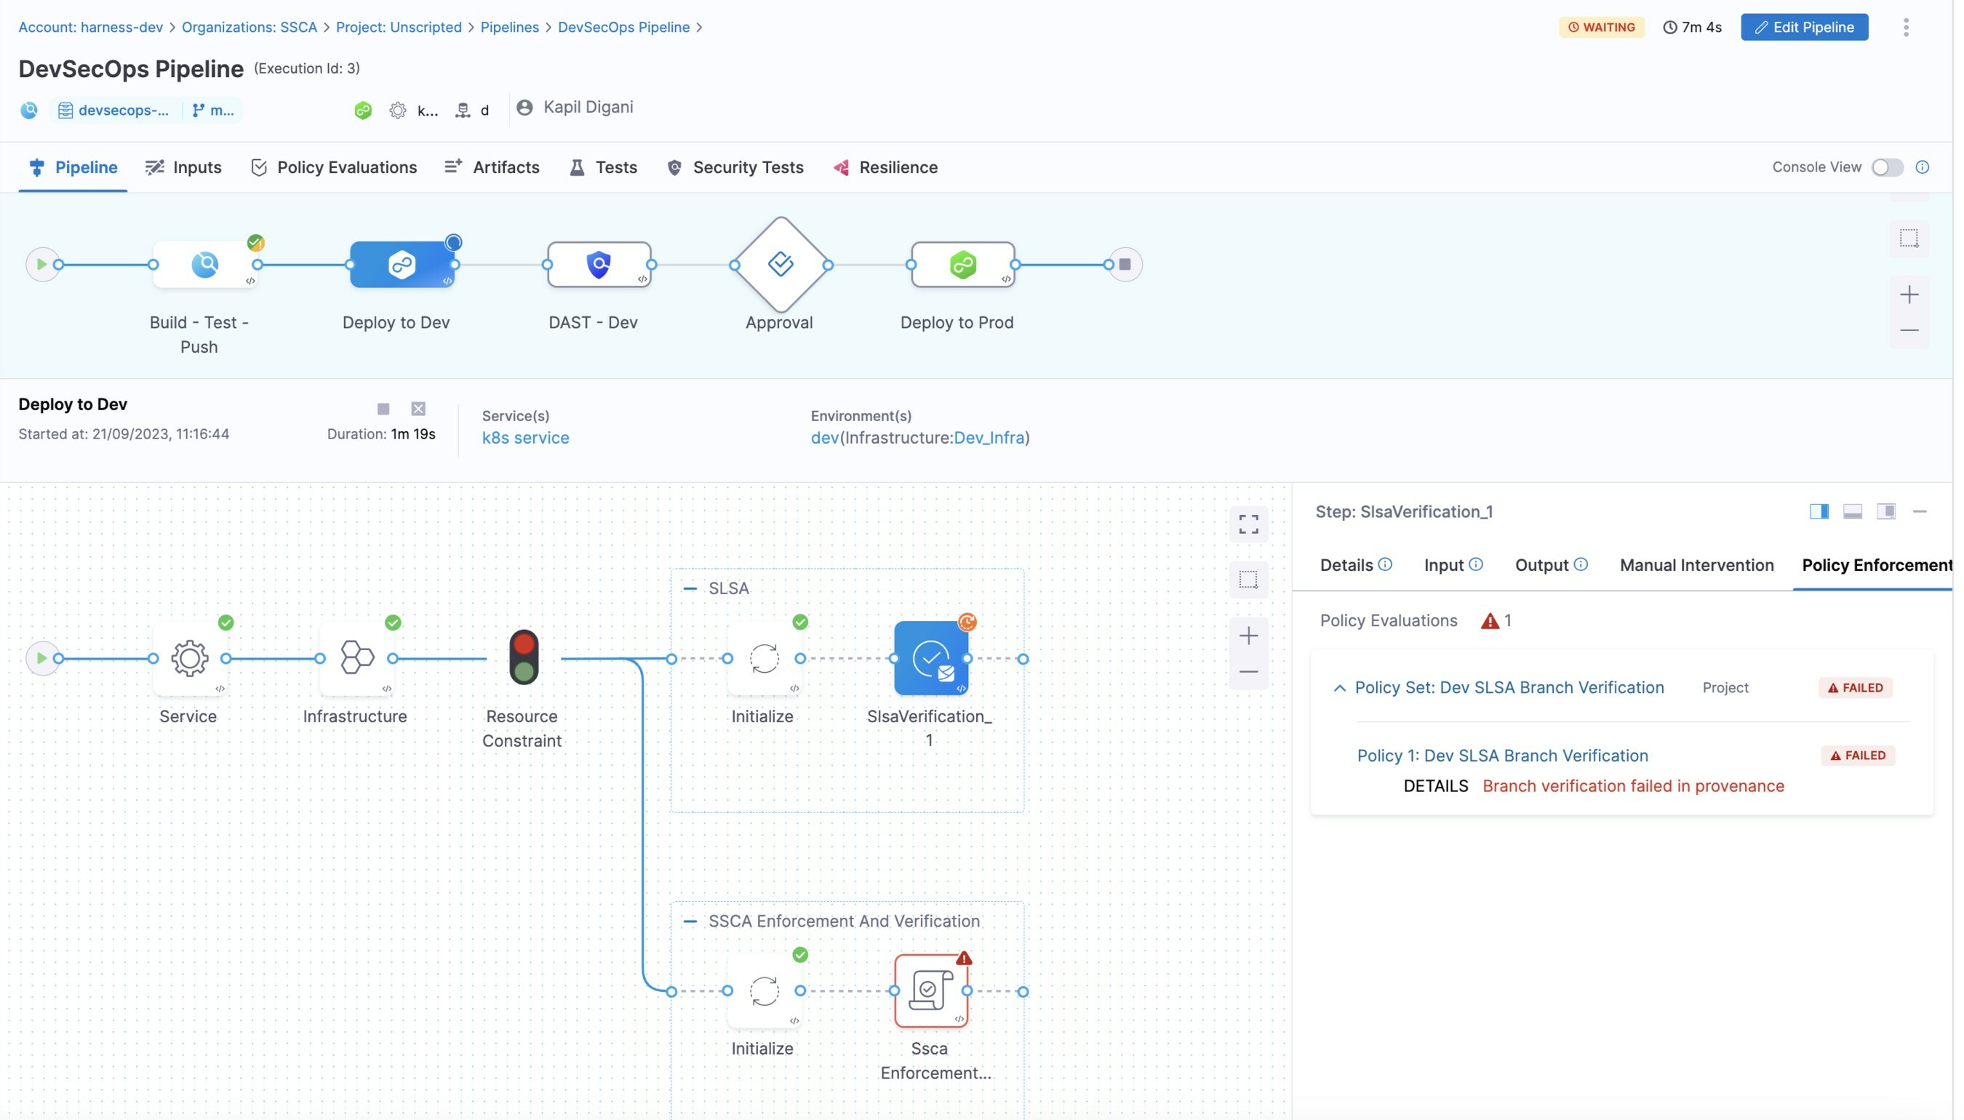Screen dimensions: 1964x1120
Task: Switch step panel to bottom layout
Action: pyautogui.click(x=1852, y=511)
